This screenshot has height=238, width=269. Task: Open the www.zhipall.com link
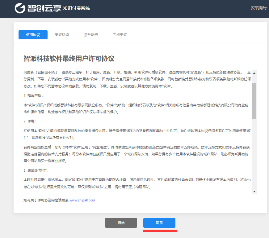tap(82, 200)
